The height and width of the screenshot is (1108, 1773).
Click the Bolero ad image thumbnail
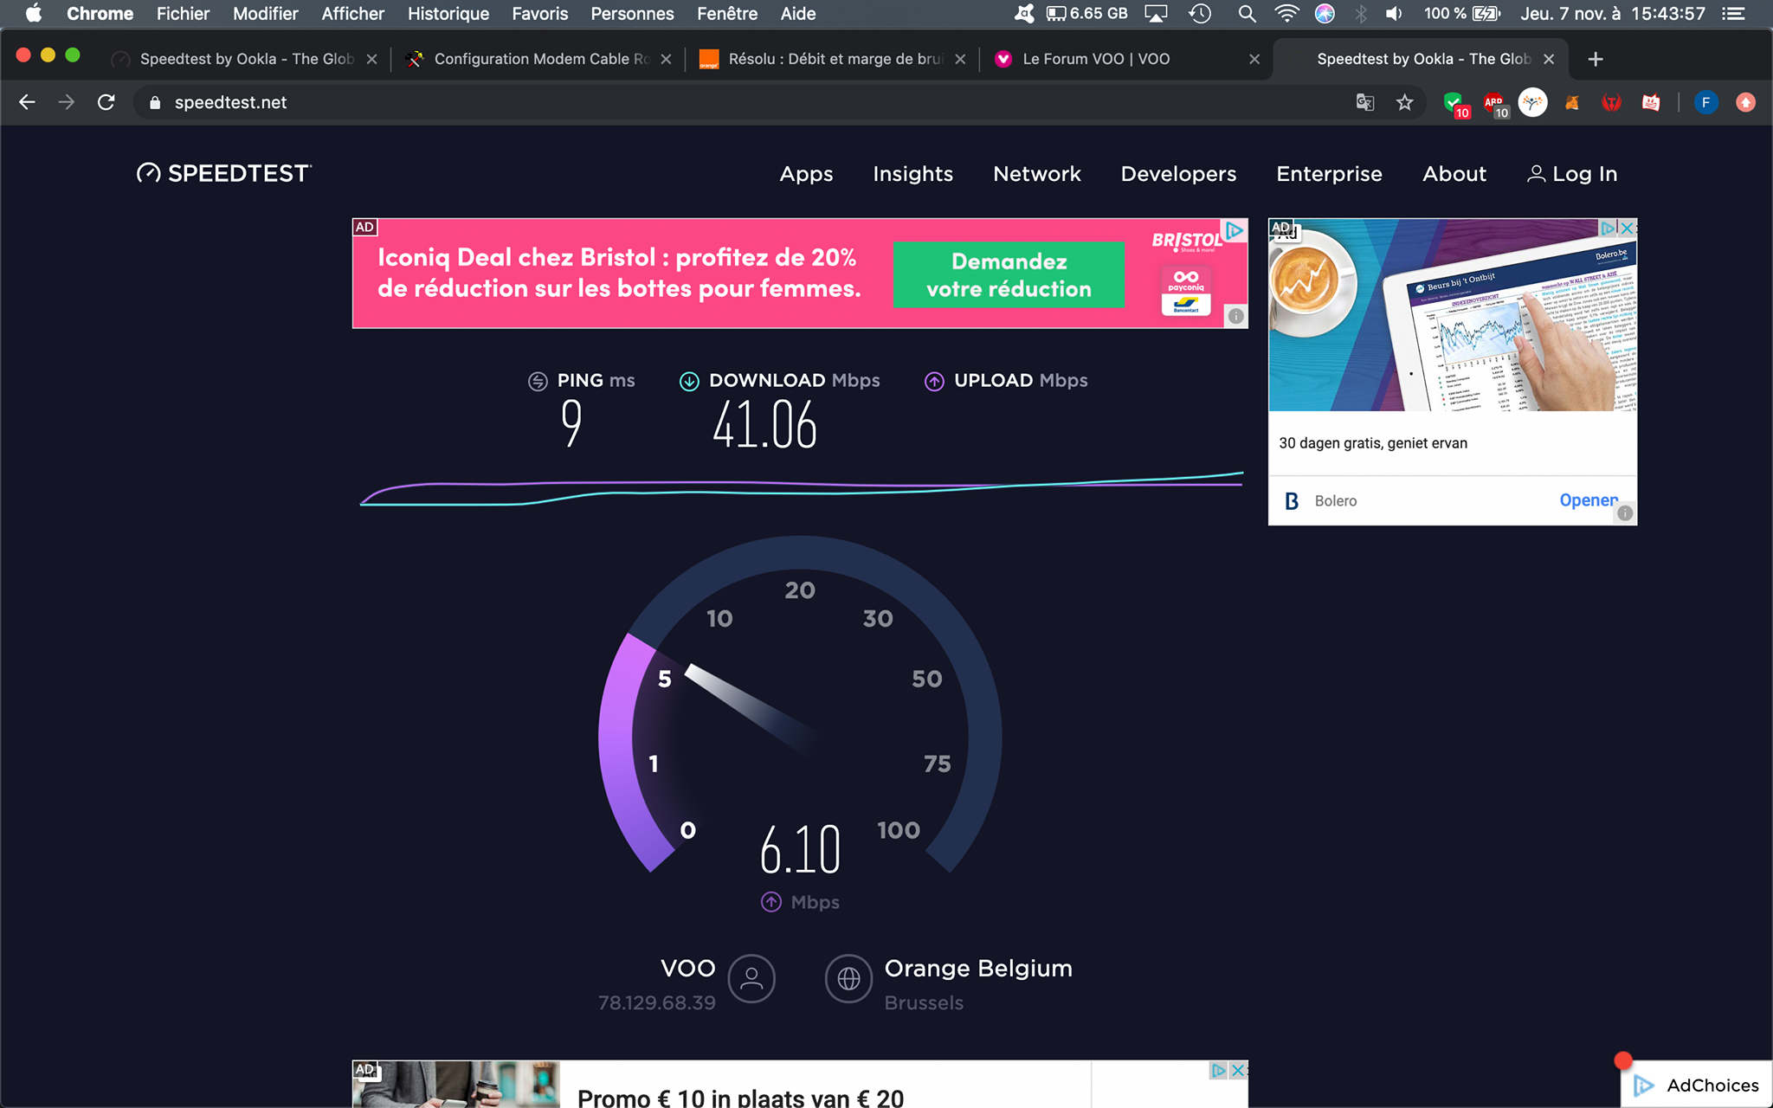1453,315
